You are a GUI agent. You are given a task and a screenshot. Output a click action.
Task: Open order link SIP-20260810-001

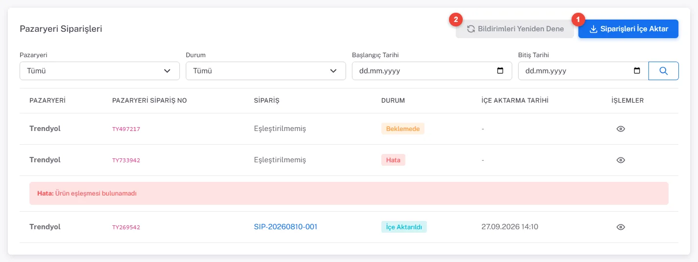(x=286, y=227)
